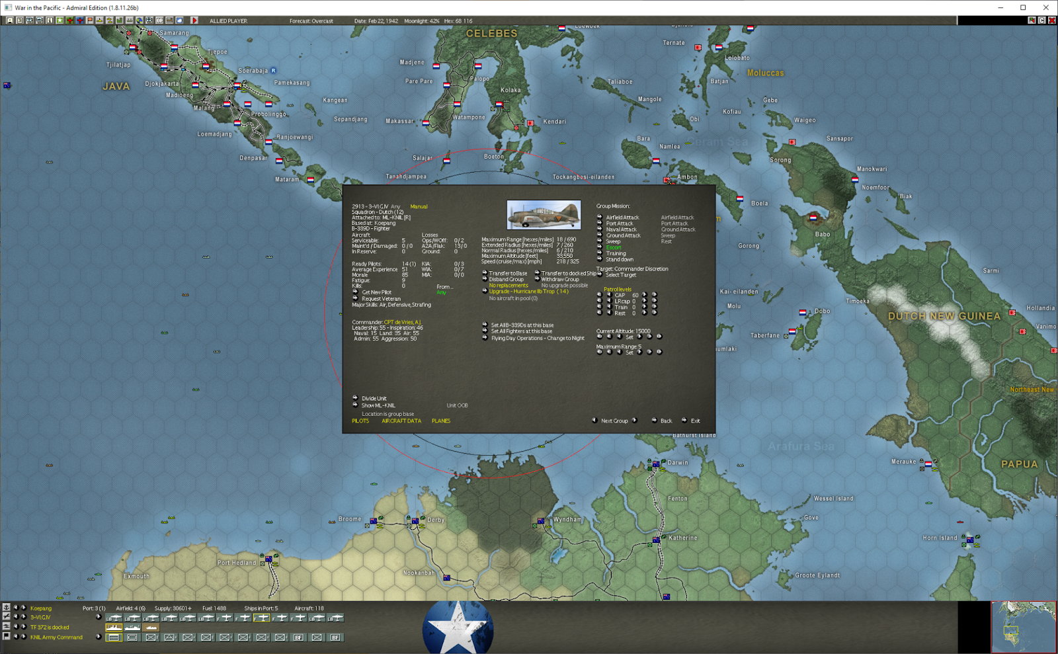Set group mission to Port Attack

coord(620,224)
